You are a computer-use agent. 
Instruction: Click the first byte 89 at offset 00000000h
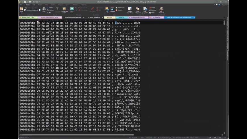[38, 23]
